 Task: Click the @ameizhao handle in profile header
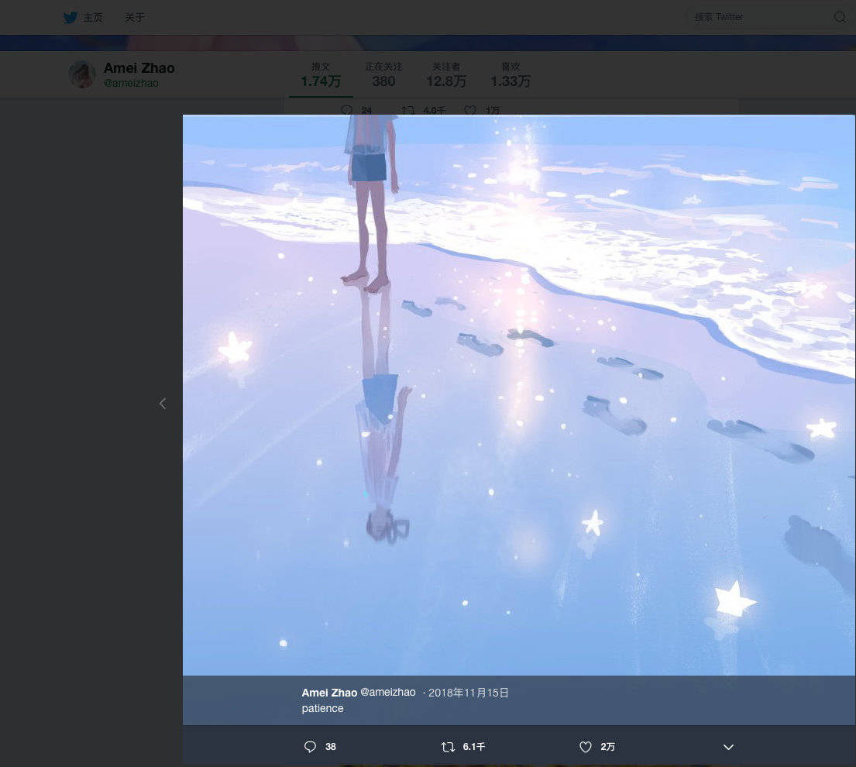click(131, 83)
